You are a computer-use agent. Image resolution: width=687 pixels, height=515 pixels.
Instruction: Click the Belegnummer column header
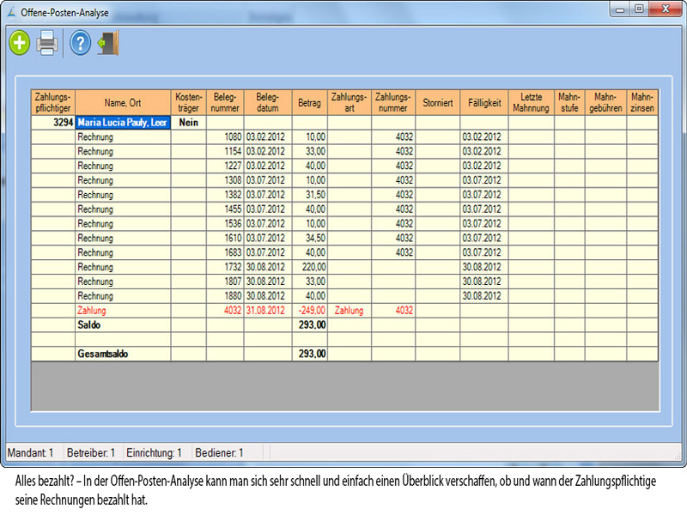[x=225, y=102]
